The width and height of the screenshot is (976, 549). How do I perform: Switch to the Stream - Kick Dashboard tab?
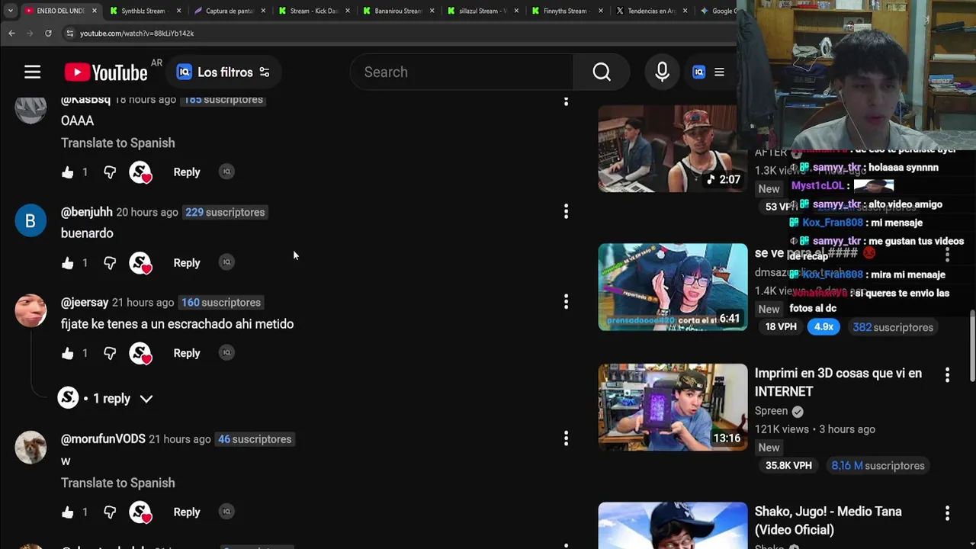pyautogui.click(x=313, y=11)
